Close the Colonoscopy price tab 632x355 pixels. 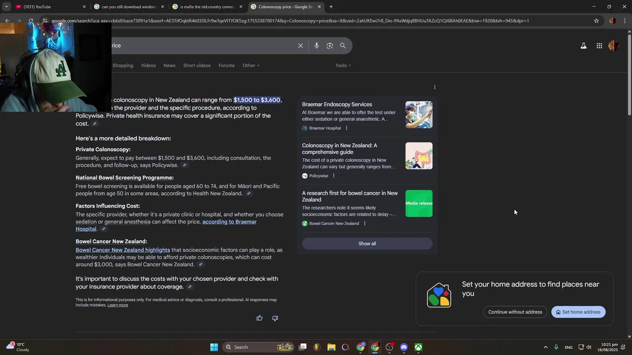319,6
